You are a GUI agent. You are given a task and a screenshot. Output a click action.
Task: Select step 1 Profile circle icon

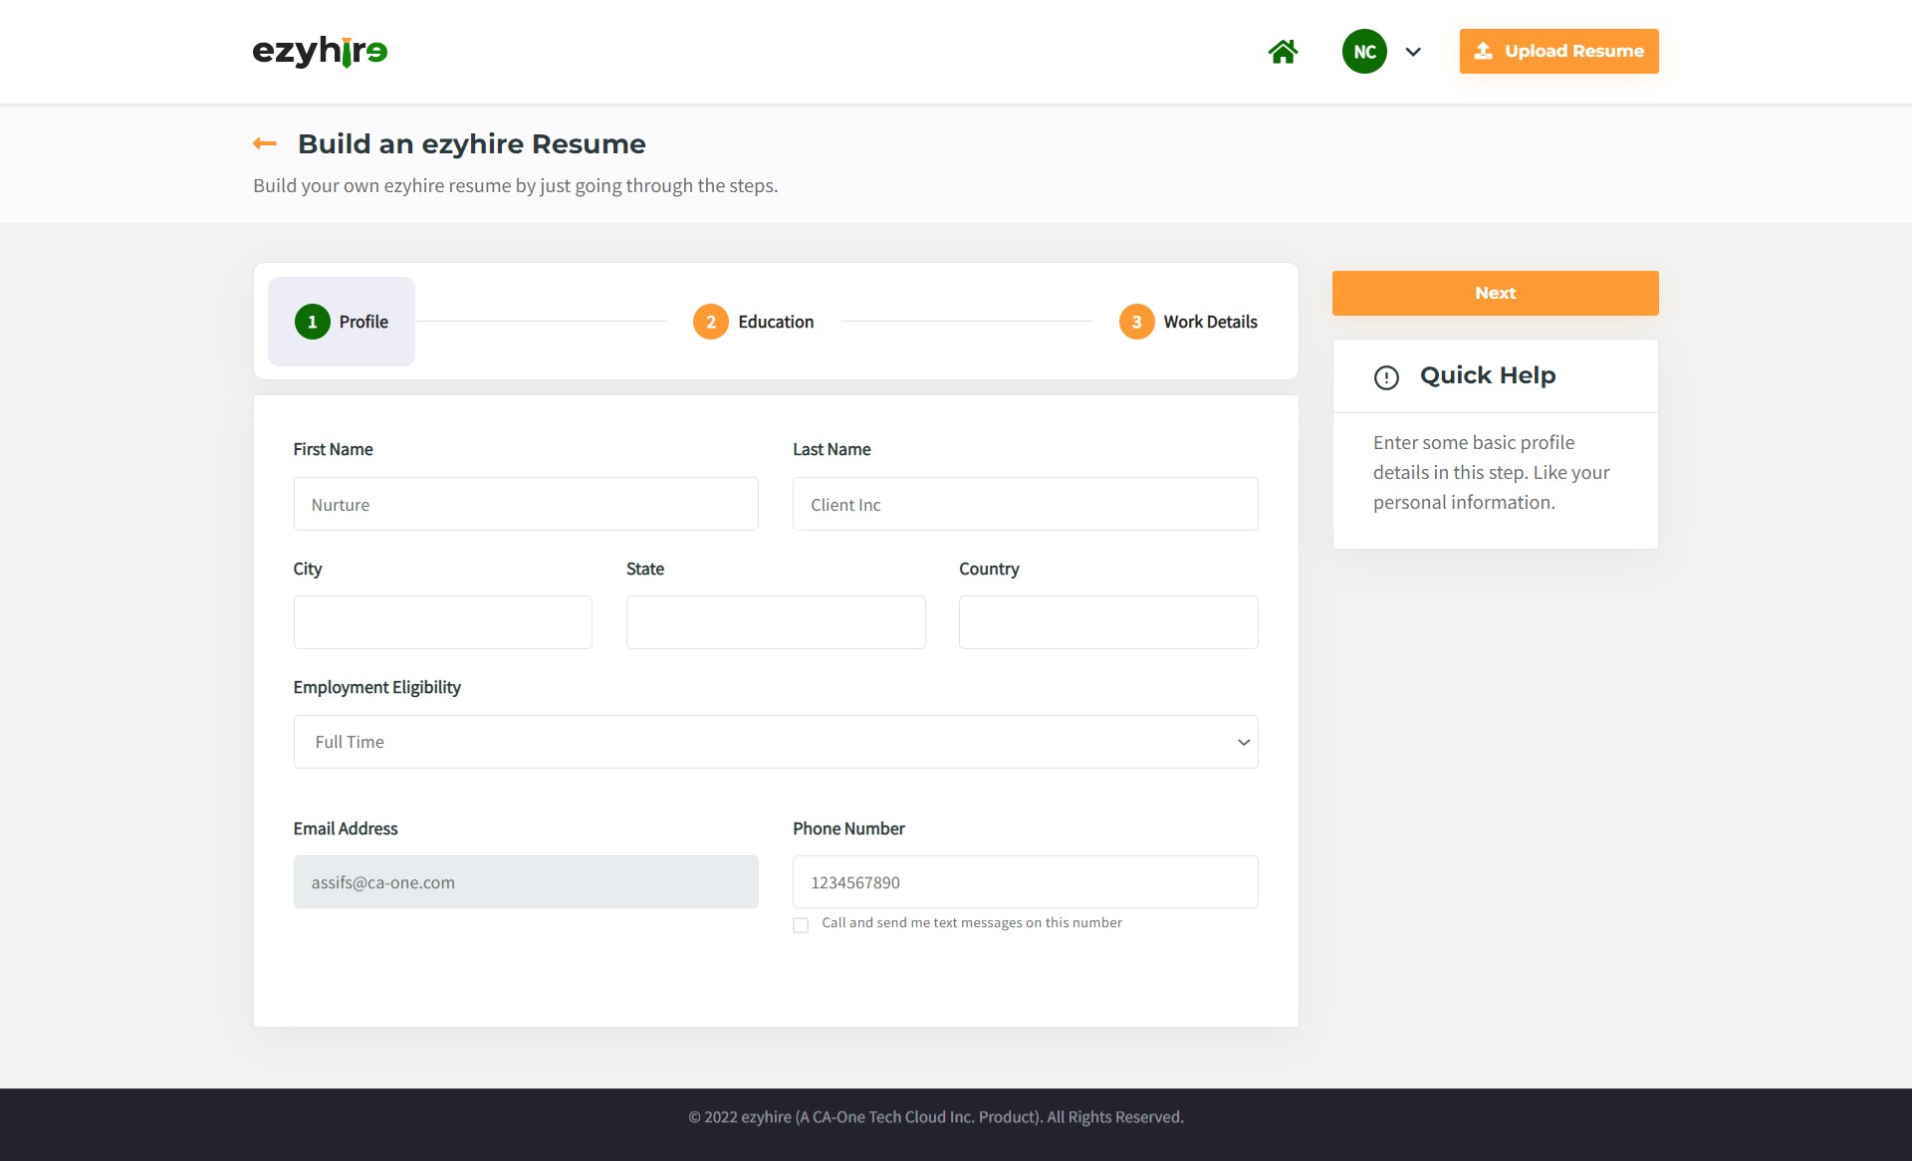pyautogui.click(x=312, y=322)
